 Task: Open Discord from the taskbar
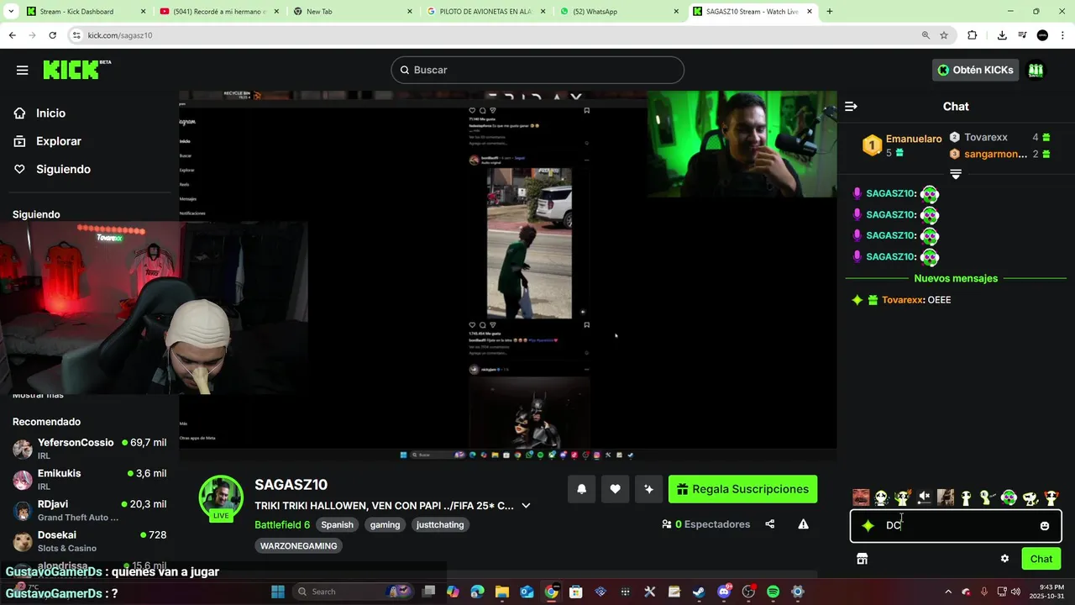724,592
